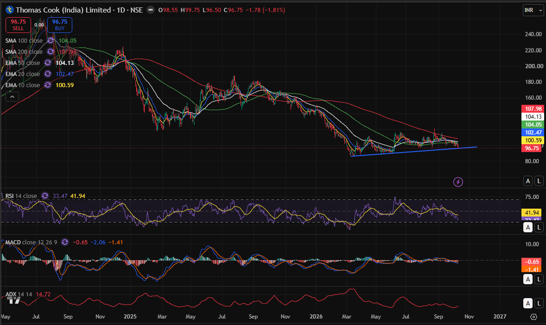This screenshot has width=546, height=325.
Task: Click the red 107.98 price axis label
Action: point(533,108)
